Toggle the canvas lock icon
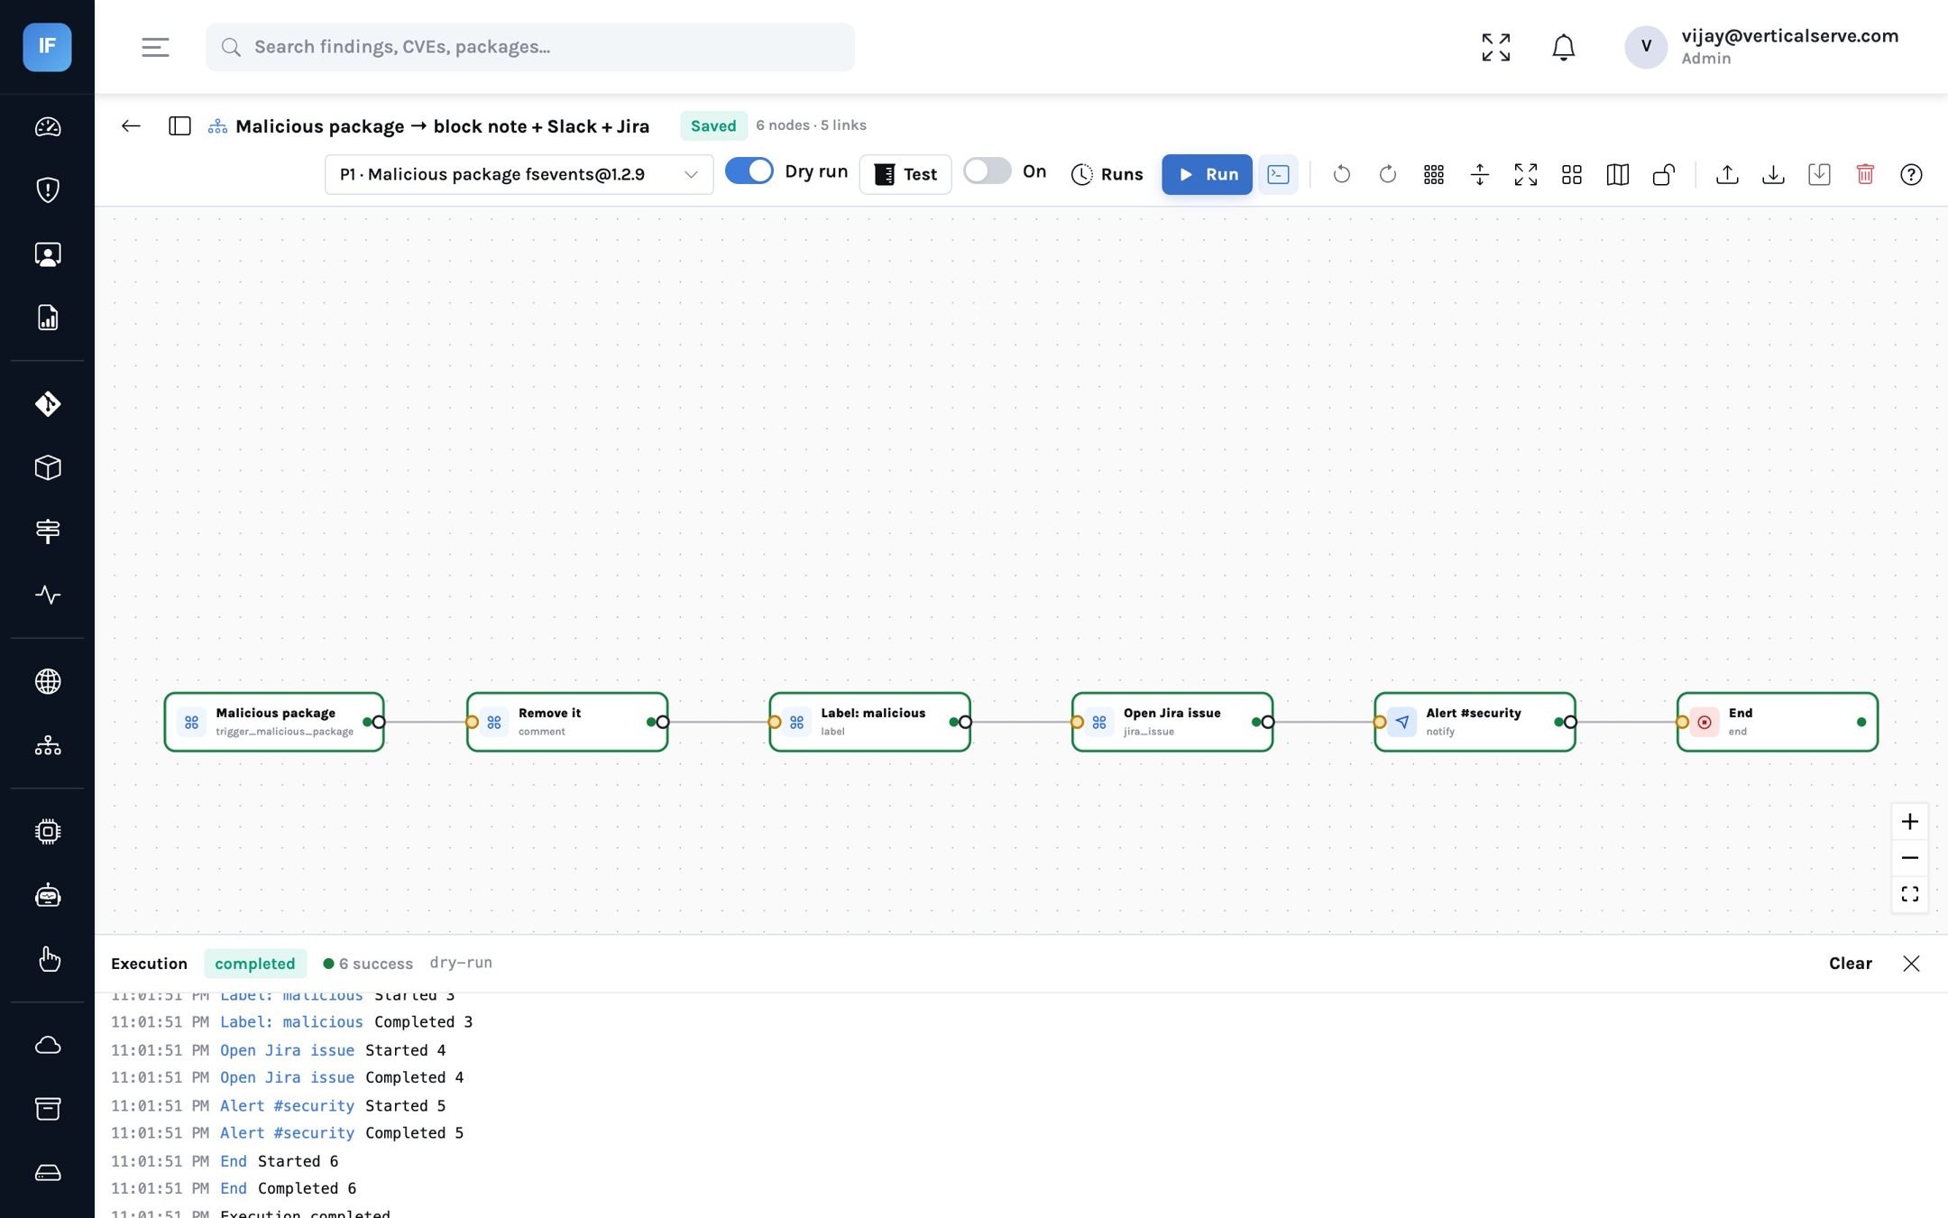 click(1664, 174)
